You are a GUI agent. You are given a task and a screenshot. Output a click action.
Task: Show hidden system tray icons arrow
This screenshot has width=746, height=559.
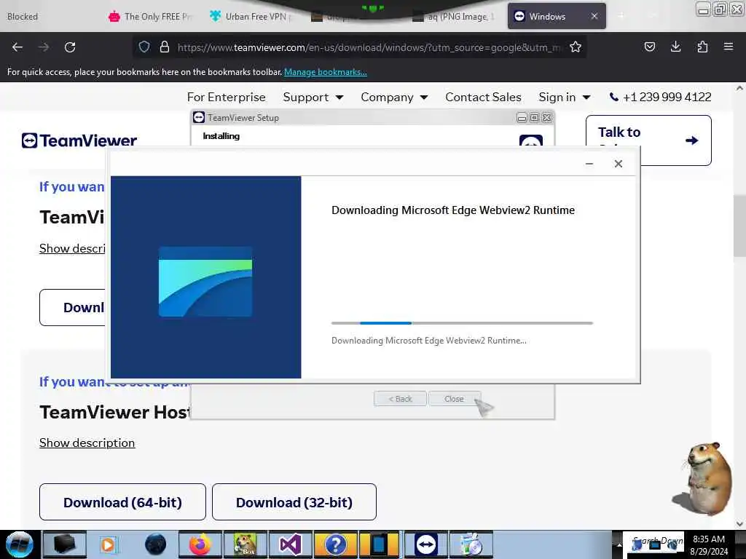[619, 544]
